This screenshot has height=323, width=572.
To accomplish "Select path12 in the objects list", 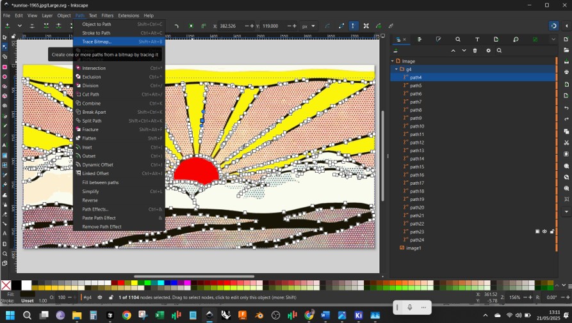I will pos(416,143).
